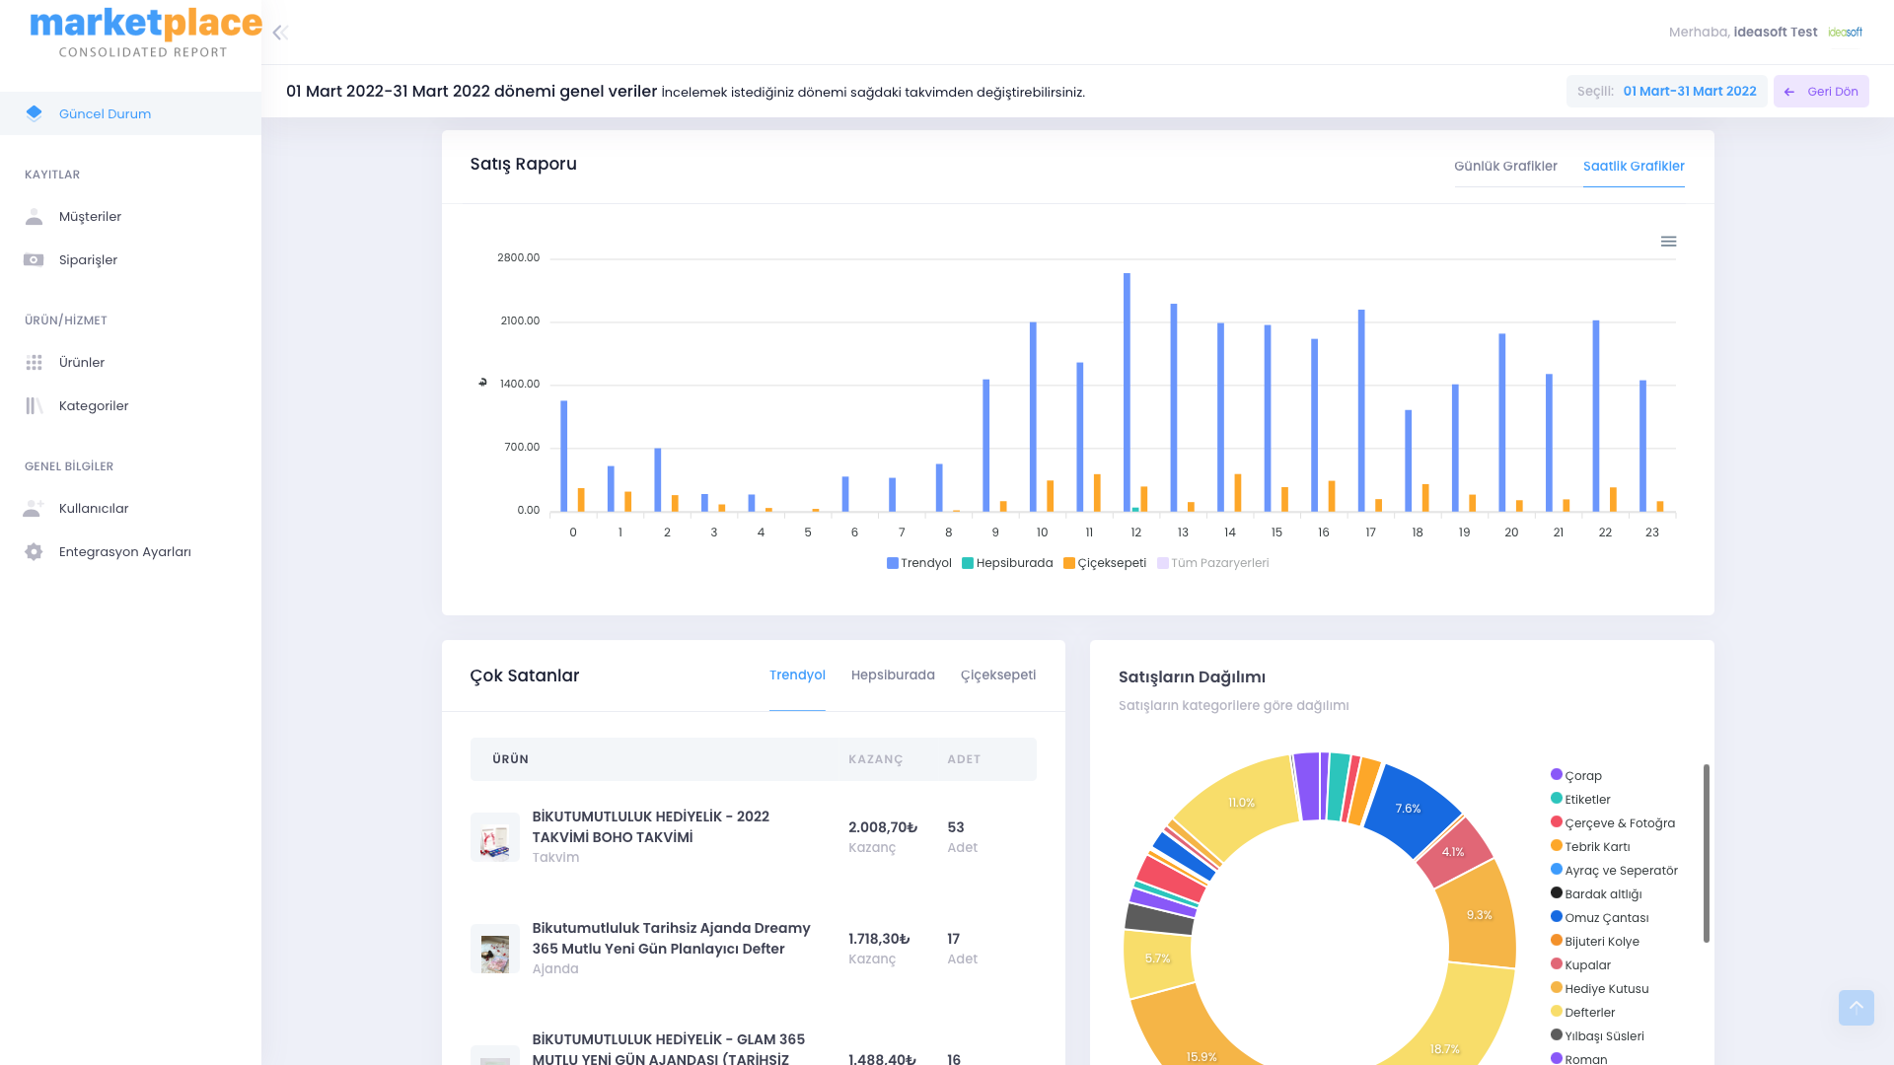The image size is (1894, 1065).
Task: Click the 1.718,30₺ earnings value
Action: pyautogui.click(x=879, y=939)
